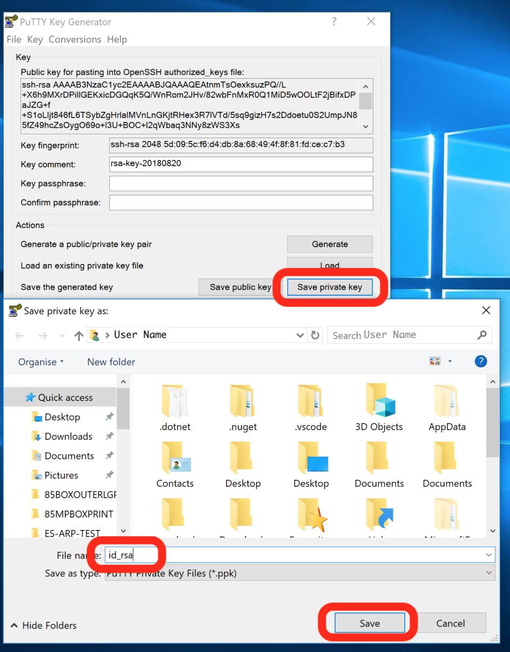Collapse the pane with Hide Folders
The image size is (510, 652).
click(44, 626)
